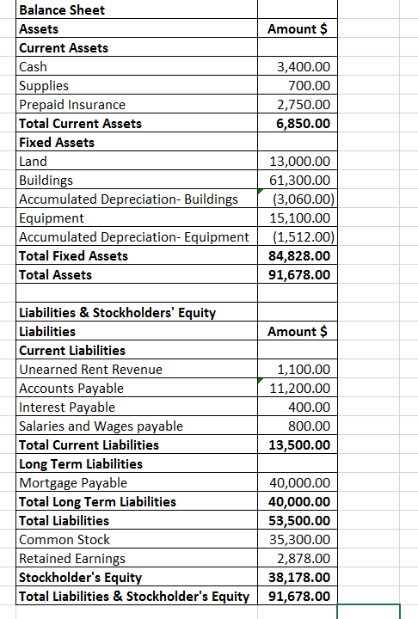
Task: Click the Cash label cell
Action: coord(137,66)
